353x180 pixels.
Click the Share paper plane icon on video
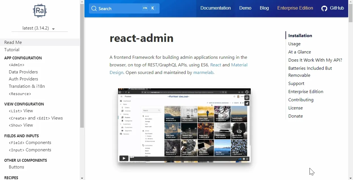[247, 103]
